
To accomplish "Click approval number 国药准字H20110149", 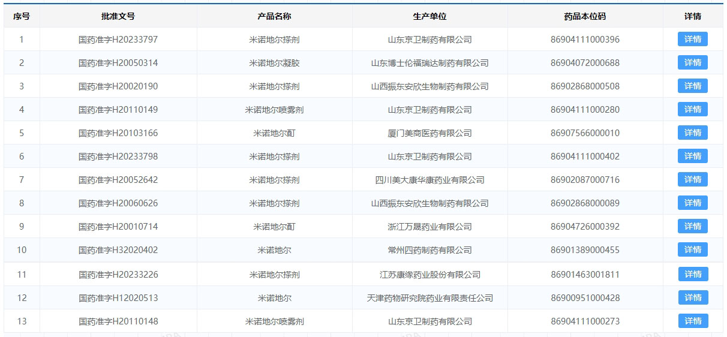I will pos(118,110).
